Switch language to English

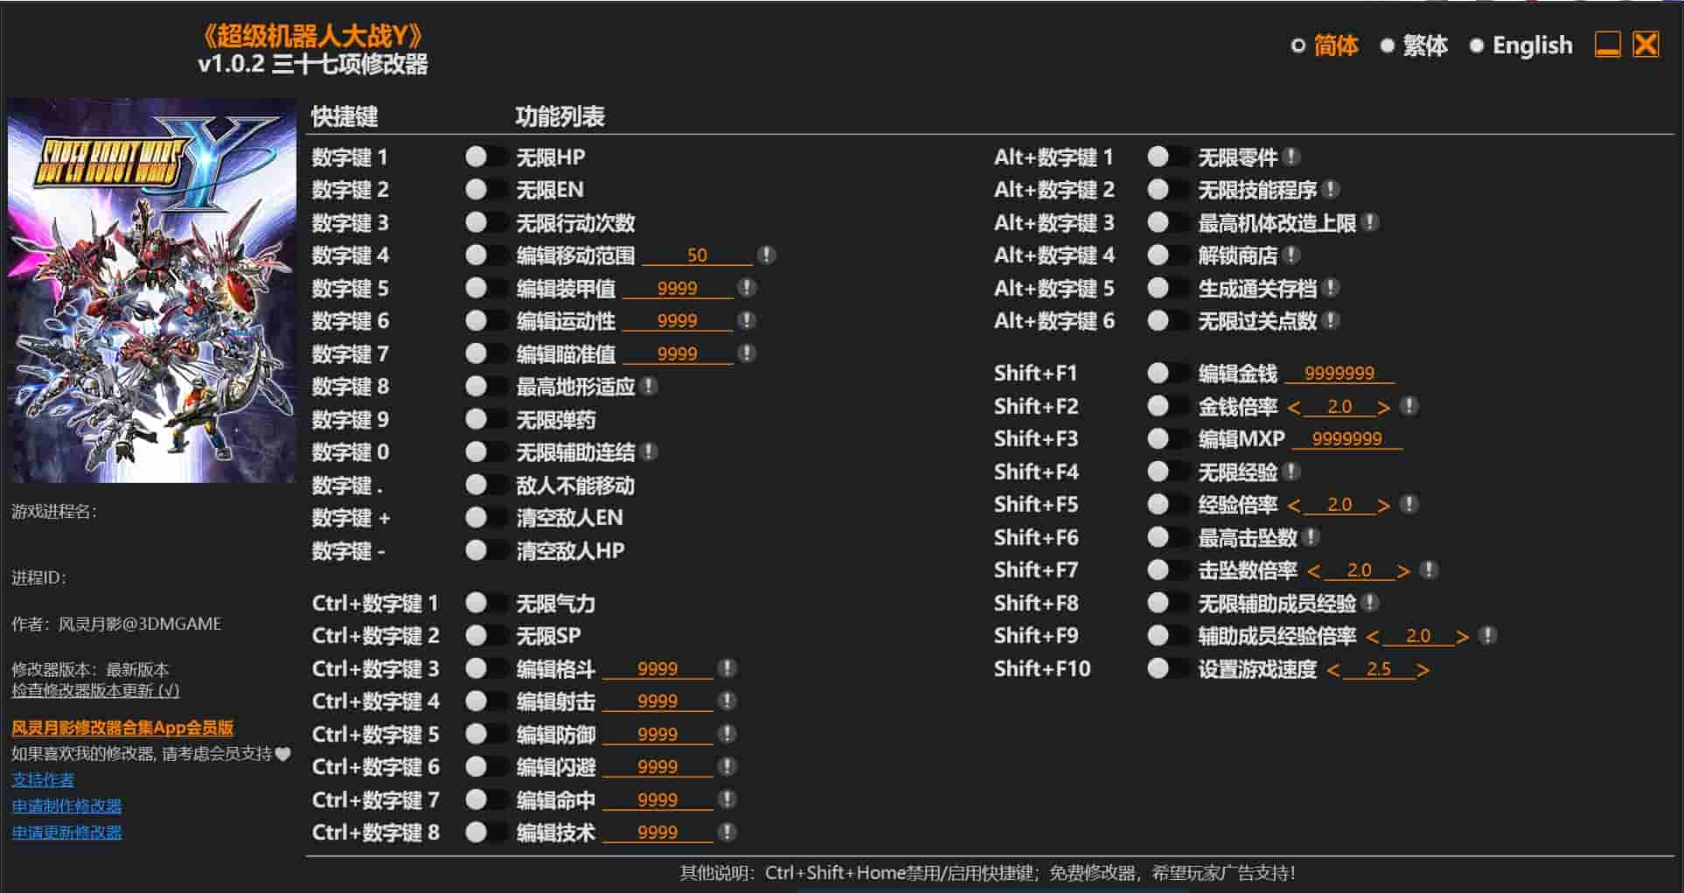pos(1520,45)
